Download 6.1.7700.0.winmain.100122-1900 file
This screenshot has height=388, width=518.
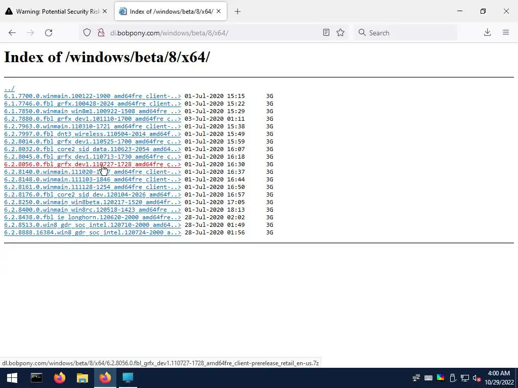pos(93,96)
